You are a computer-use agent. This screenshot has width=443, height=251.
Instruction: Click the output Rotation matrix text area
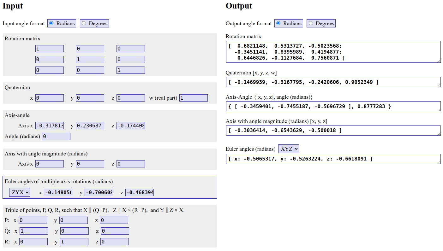pyautogui.click(x=333, y=52)
